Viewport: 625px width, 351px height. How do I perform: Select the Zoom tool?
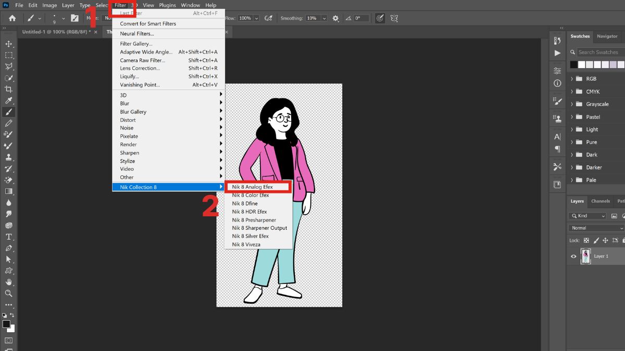8,293
